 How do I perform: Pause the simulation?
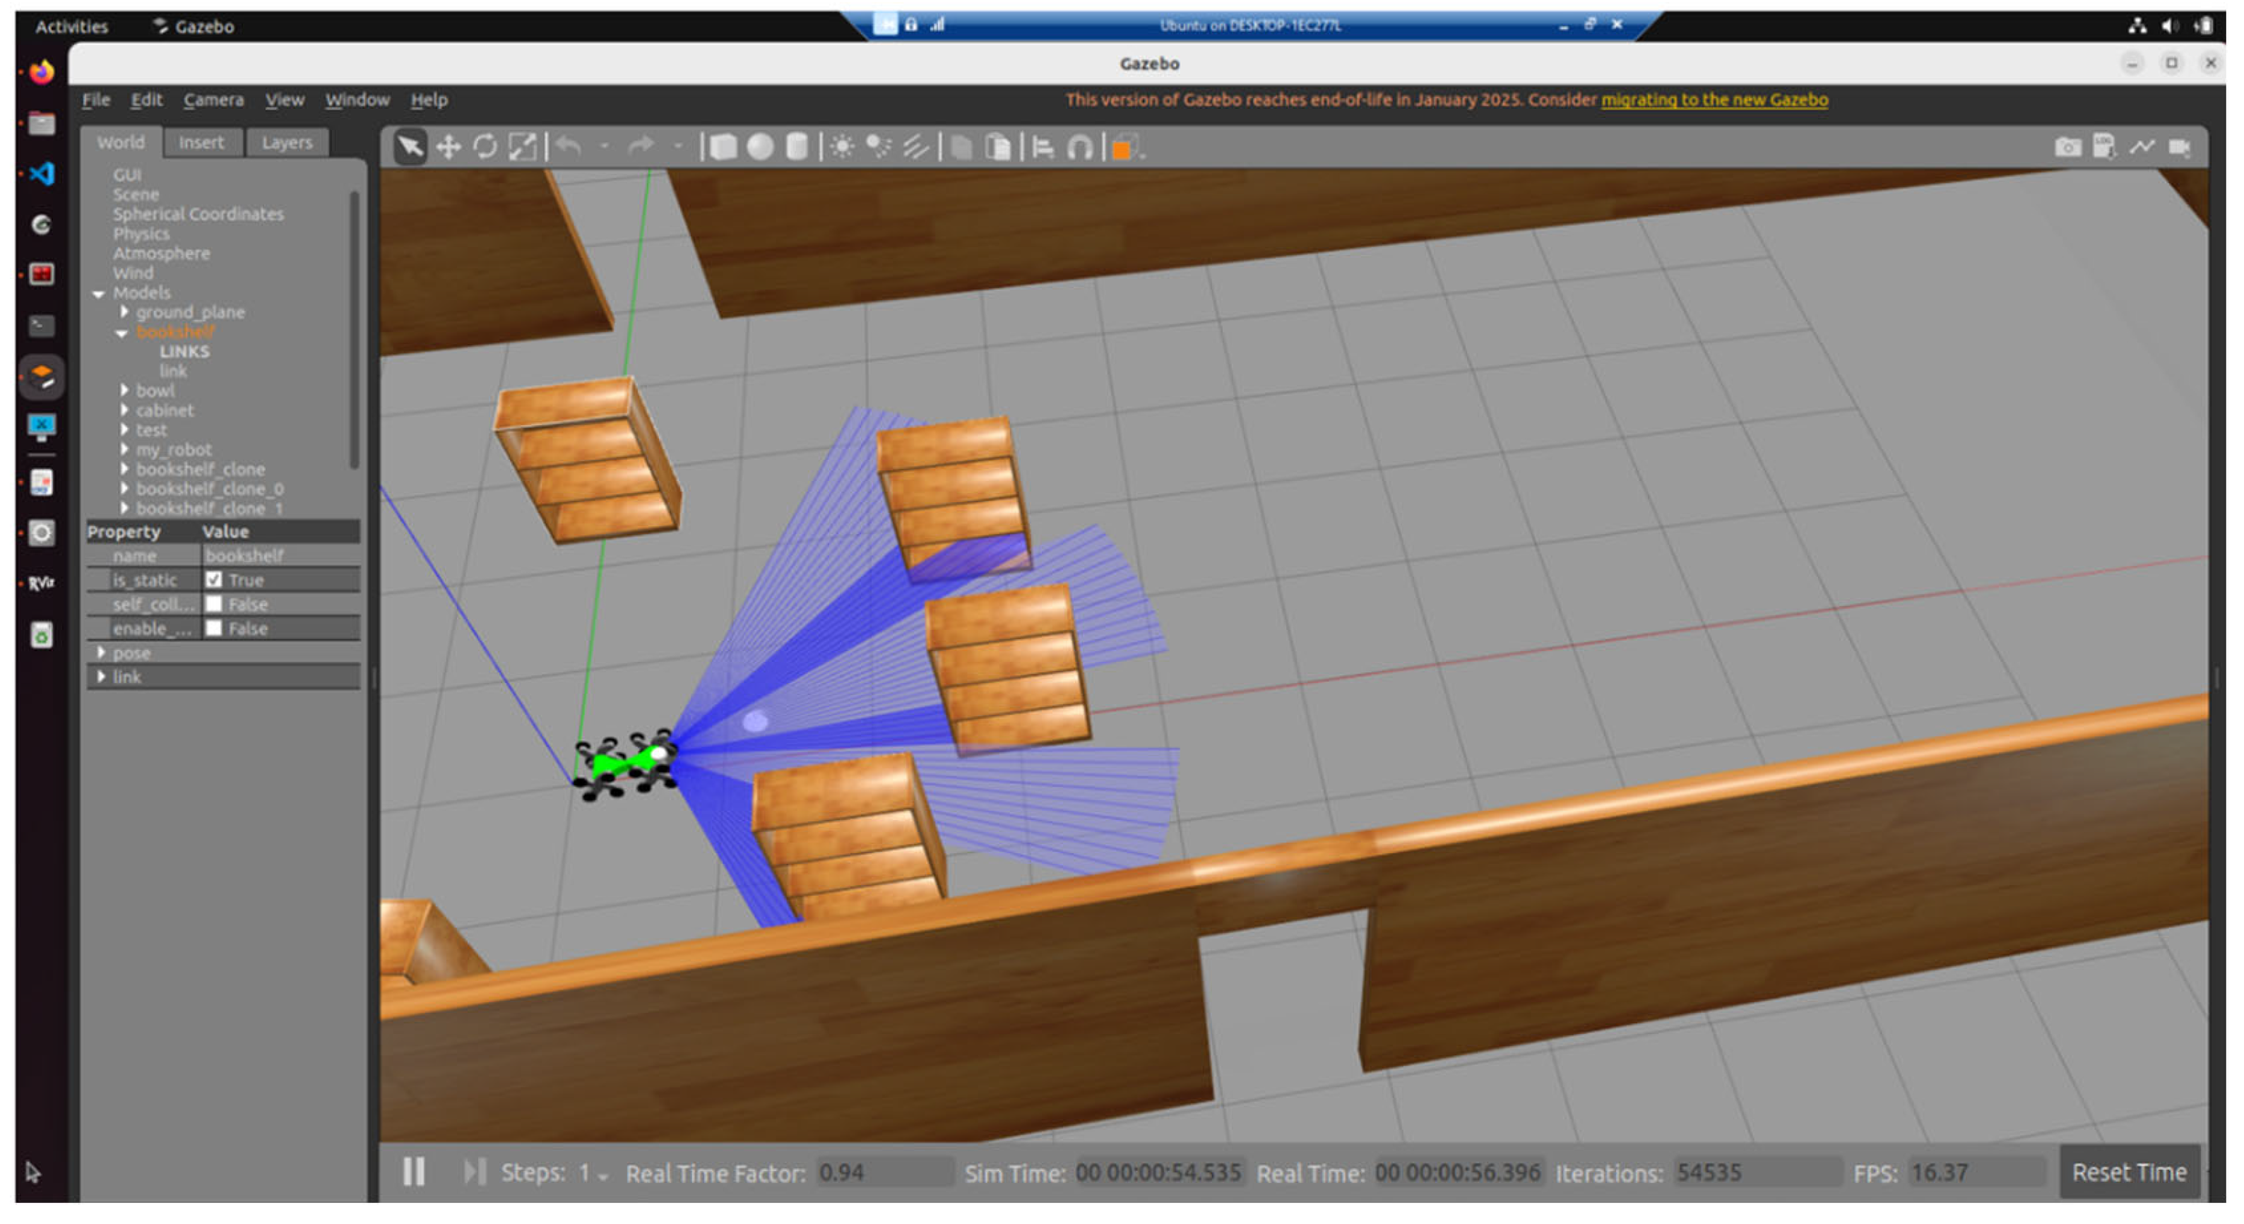[x=415, y=1172]
